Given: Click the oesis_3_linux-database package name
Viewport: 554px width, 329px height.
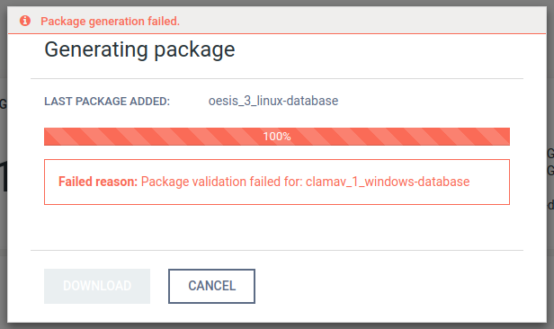Looking at the screenshot, I should click(273, 101).
